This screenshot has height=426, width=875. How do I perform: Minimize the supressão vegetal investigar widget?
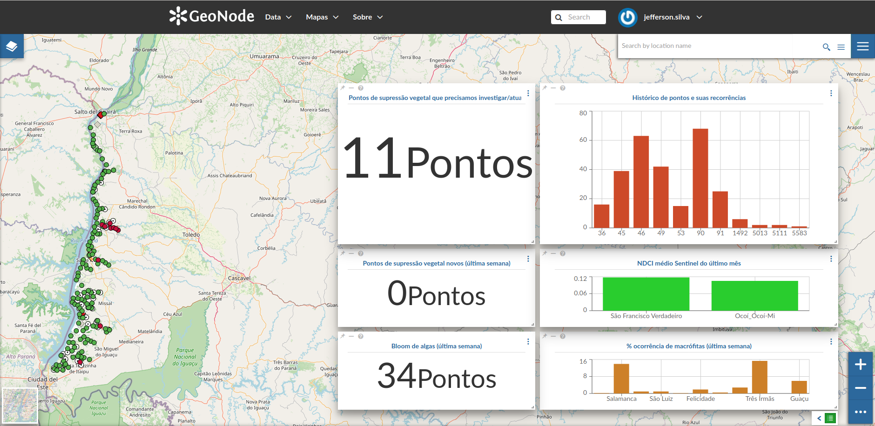351,88
